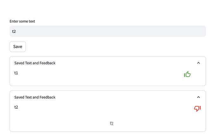218x138 pixels.
Task: Toggle the negative feedback thumb for t2
Action: click(197, 109)
